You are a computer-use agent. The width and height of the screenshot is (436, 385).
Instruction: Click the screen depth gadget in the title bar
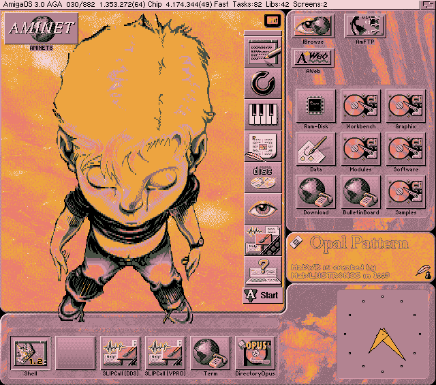[x=427, y=5]
